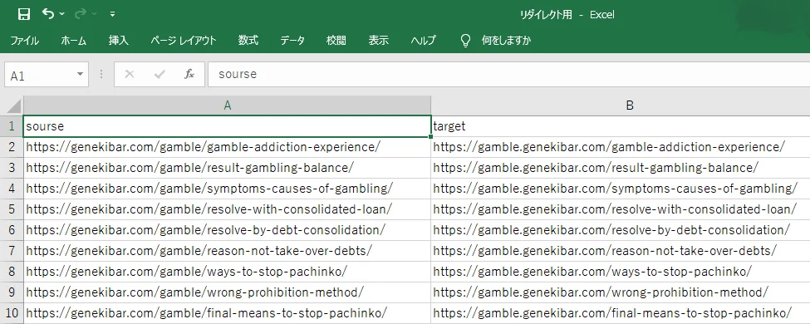Select row 2 header
The height and width of the screenshot is (324, 810).
pyautogui.click(x=12, y=147)
